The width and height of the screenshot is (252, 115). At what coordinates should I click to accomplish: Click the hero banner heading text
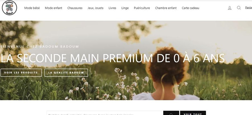pyautogui.click(x=113, y=58)
